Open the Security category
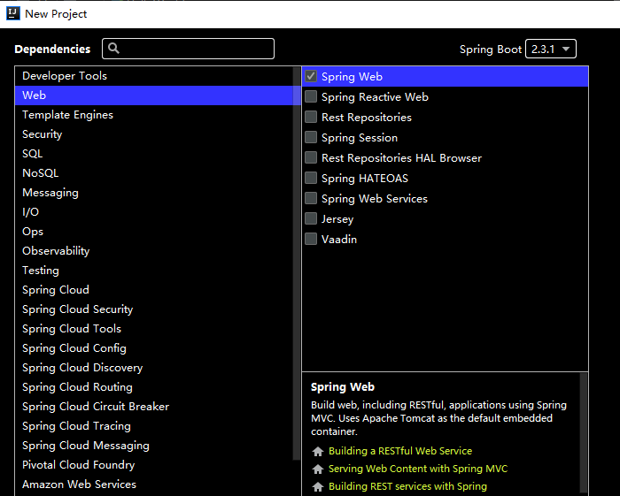The image size is (620, 496). 154,134
